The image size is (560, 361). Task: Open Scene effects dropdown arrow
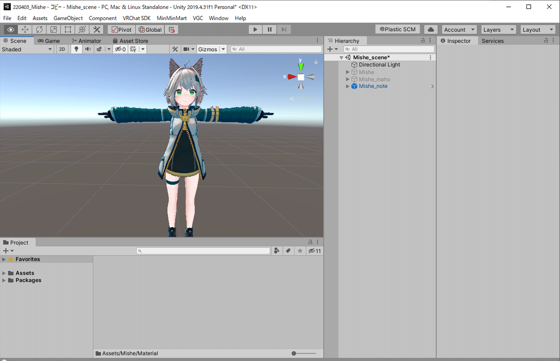[x=108, y=49]
